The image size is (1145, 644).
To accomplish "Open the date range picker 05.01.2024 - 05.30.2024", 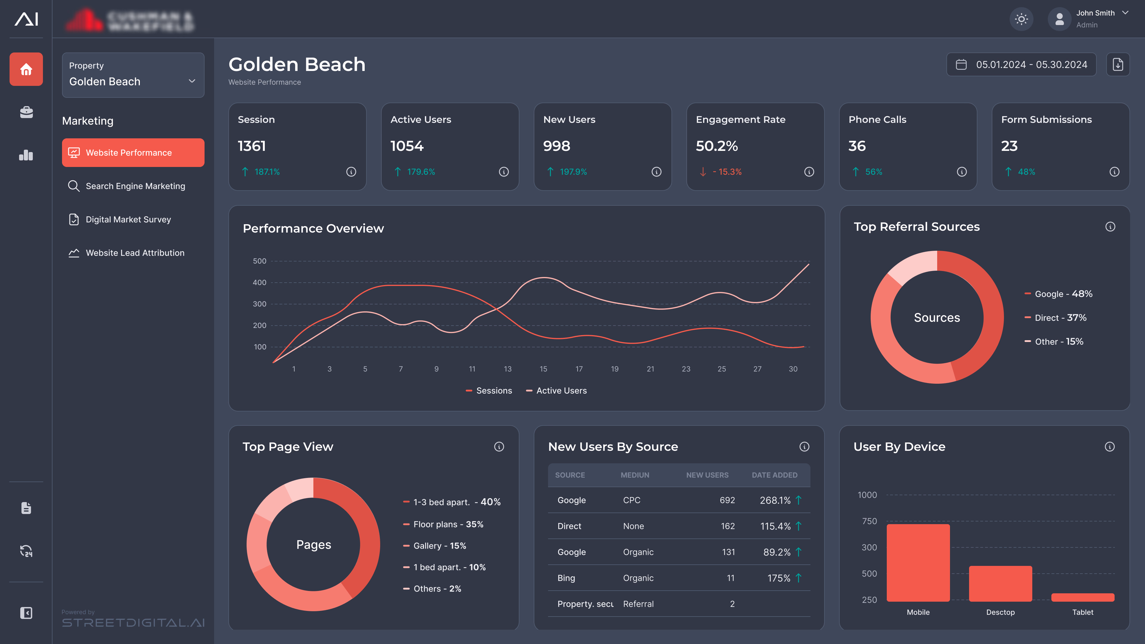I will pyautogui.click(x=1022, y=64).
